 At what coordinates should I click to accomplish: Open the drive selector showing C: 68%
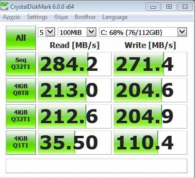(143, 32)
